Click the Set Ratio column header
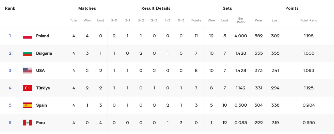 (241, 20)
